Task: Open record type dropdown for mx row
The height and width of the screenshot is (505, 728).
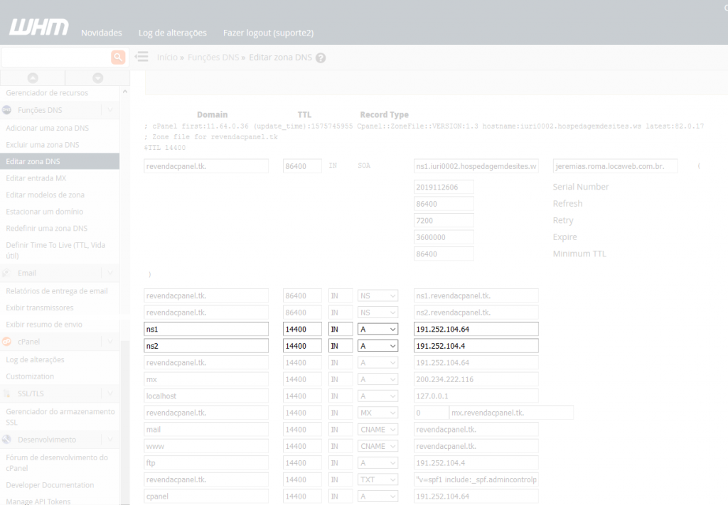Action: click(x=378, y=379)
